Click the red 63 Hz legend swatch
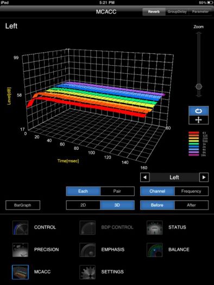This screenshot has height=285, width=214. 194,133
